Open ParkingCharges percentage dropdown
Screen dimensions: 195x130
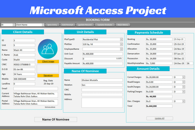point(183,92)
